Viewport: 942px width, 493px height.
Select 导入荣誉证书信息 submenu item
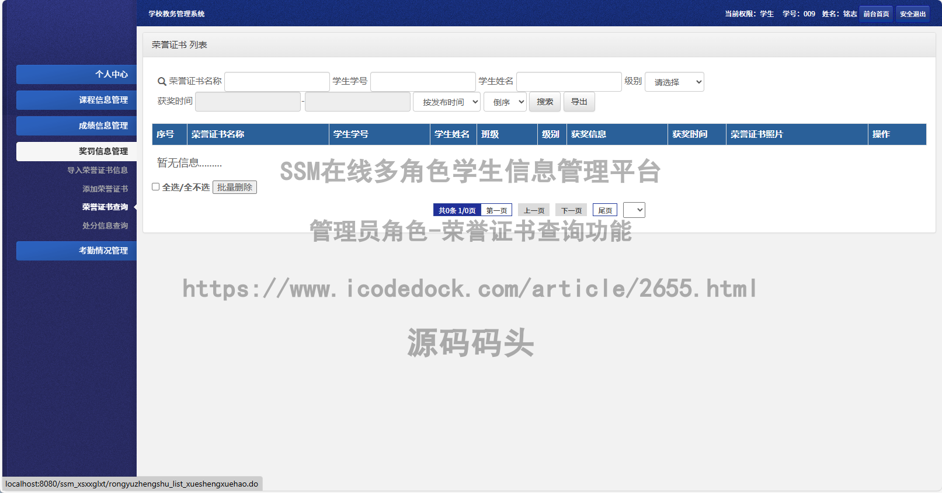[97, 171]
